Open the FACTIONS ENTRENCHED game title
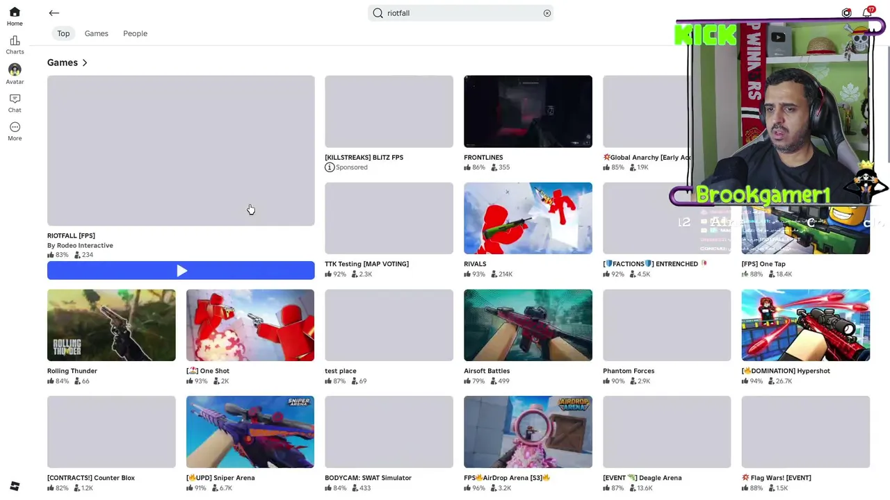The image size is (890, 500). pos(655,264)
